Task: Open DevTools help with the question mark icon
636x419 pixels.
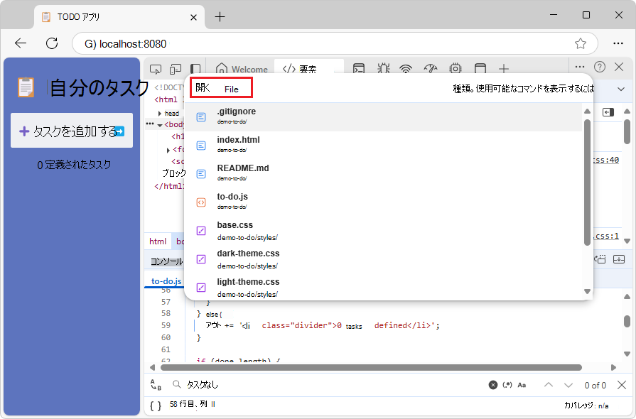Action: (x=599, y=66)
